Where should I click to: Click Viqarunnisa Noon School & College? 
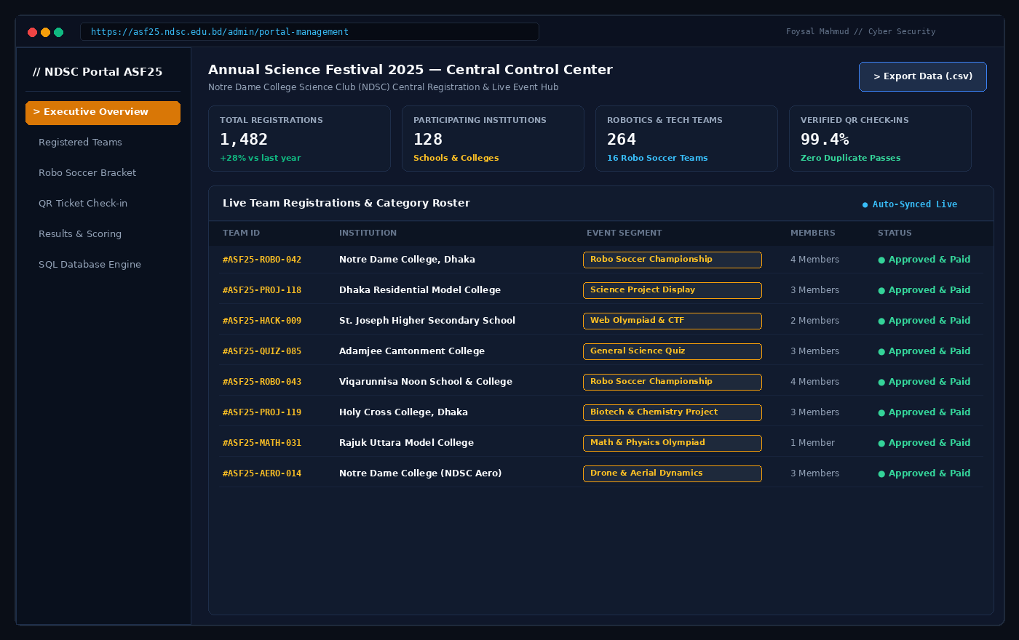point(426,382)
